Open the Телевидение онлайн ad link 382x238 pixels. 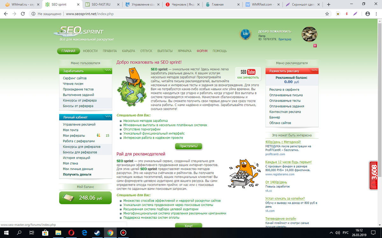click(281, 219)
